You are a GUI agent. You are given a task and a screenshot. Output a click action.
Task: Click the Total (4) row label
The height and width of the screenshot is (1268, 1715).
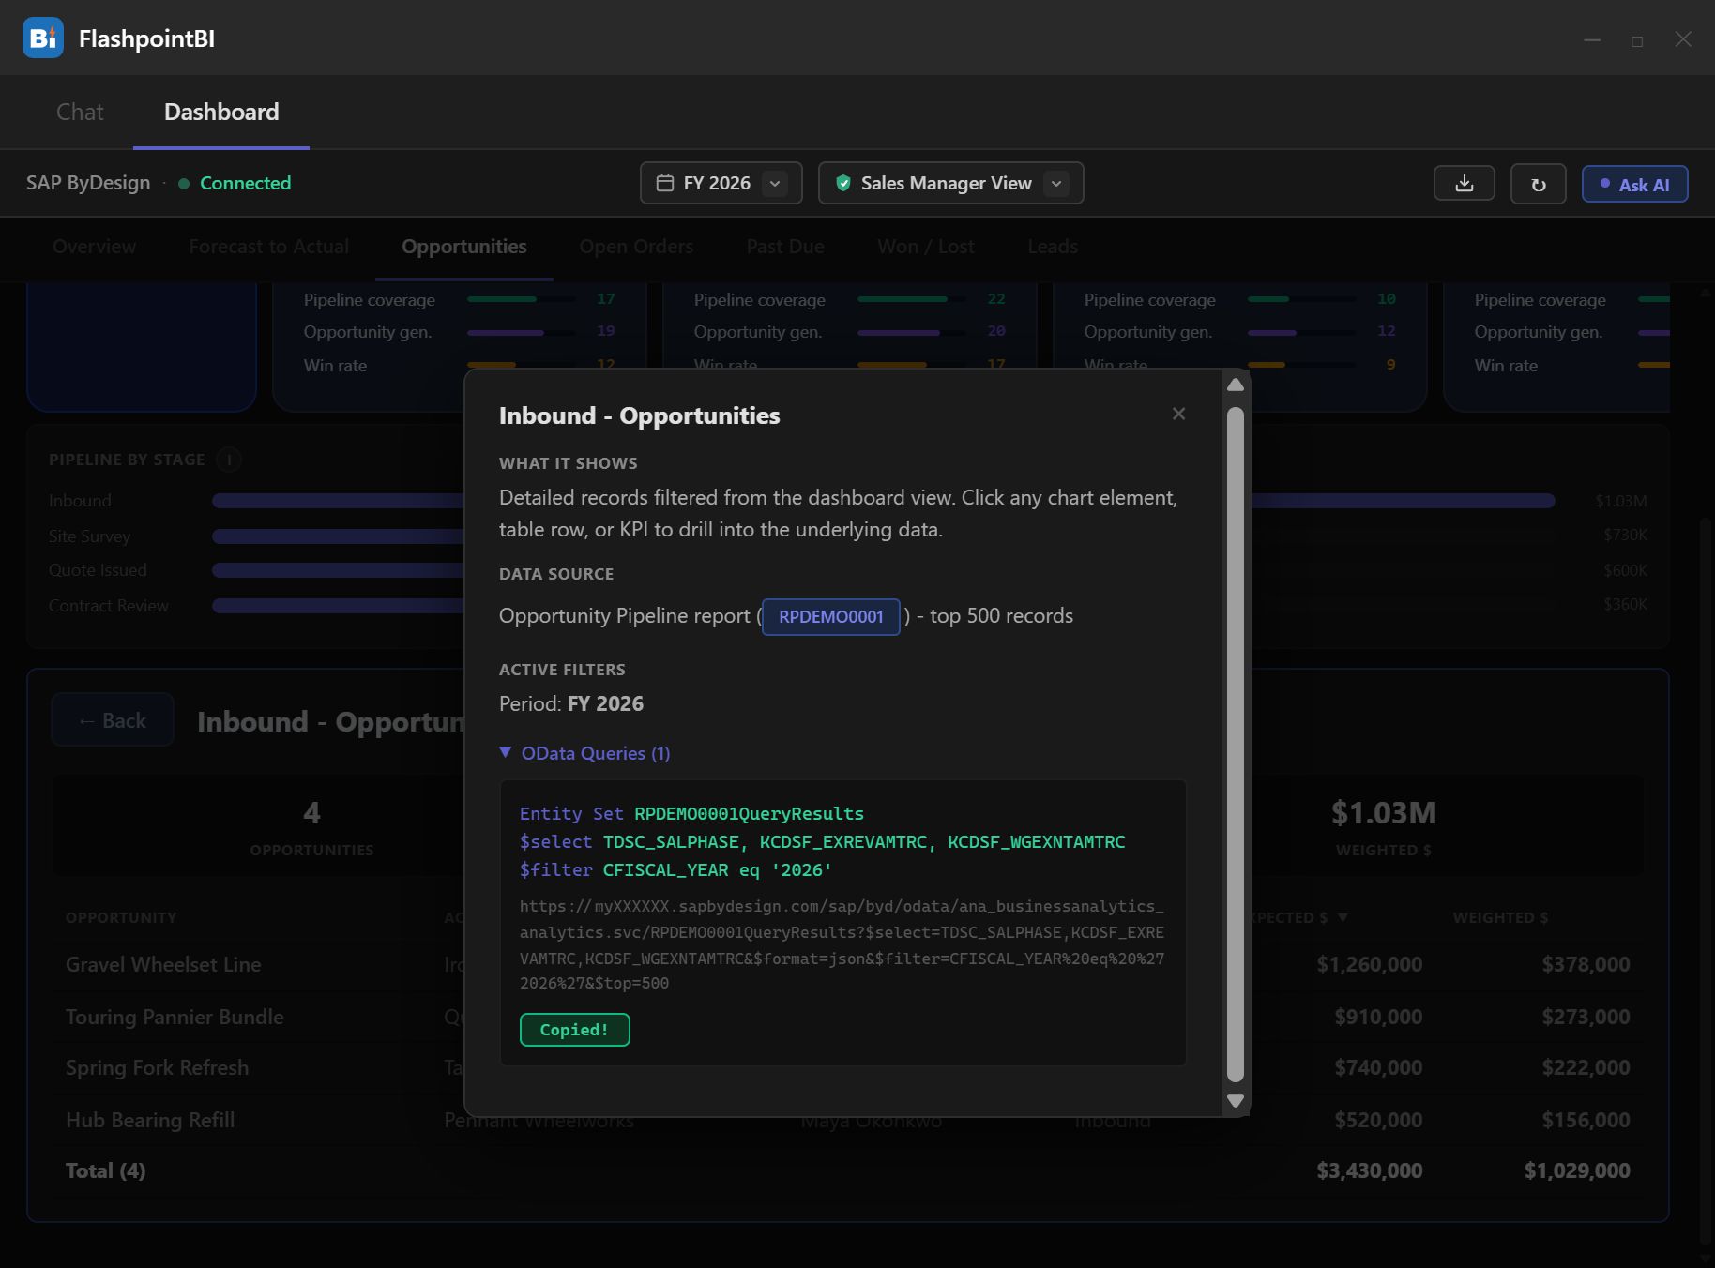point(105,1170)
